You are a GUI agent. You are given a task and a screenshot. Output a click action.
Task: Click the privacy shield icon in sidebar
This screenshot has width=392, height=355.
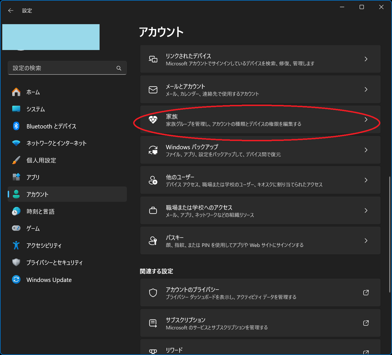click(x=16, y=262)
